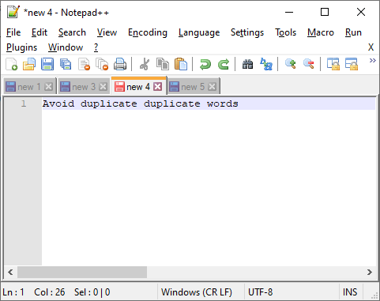Maximize the Notepad++ window
This screenshot has width=380, height=301.
(x=325, y=12)
